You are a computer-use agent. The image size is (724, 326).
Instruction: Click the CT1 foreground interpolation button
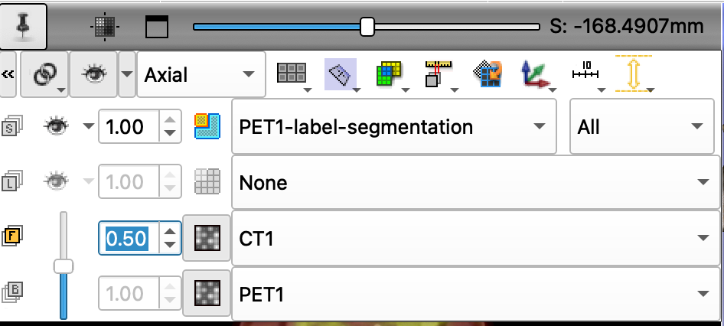[207, 238]
